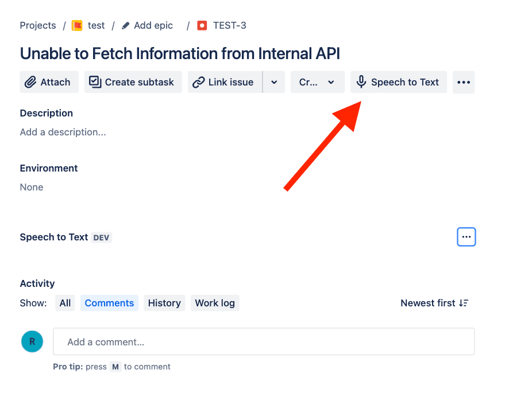509x397 pixels.
Task: Click the pencil icon beside Add epic
Action: tap(126, 26)
